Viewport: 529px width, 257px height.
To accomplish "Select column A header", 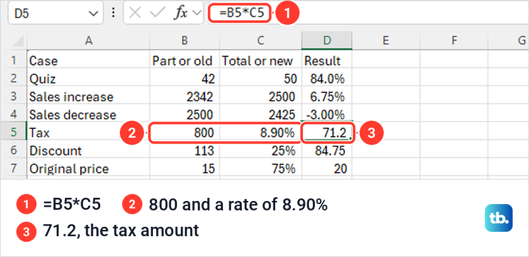I will pos(88,41).
